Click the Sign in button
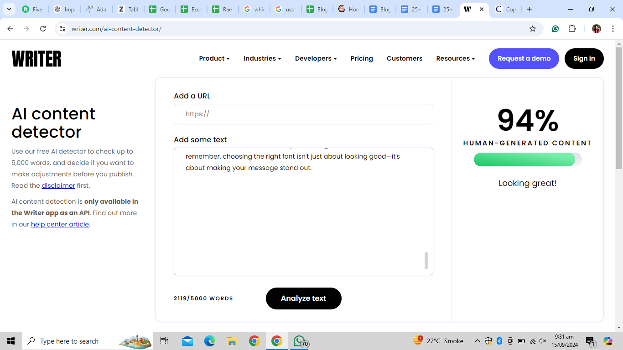 coord(584,58)
